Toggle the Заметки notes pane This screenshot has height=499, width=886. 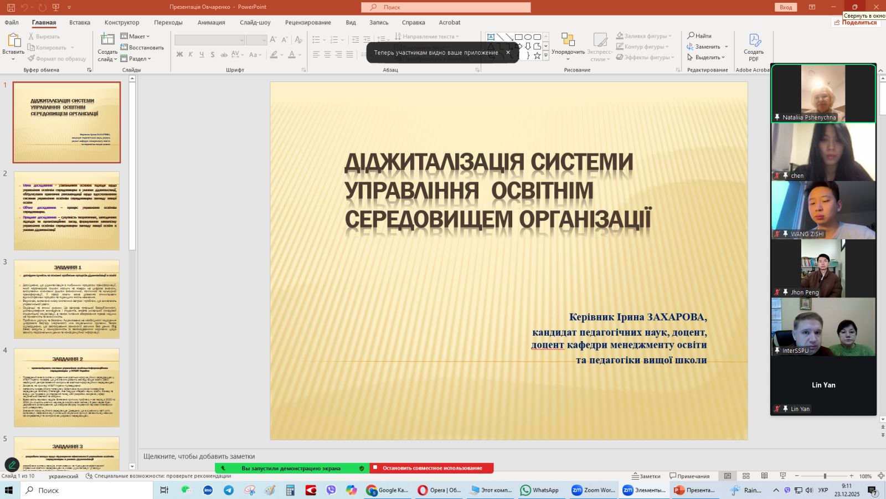(x=646, y=476)
